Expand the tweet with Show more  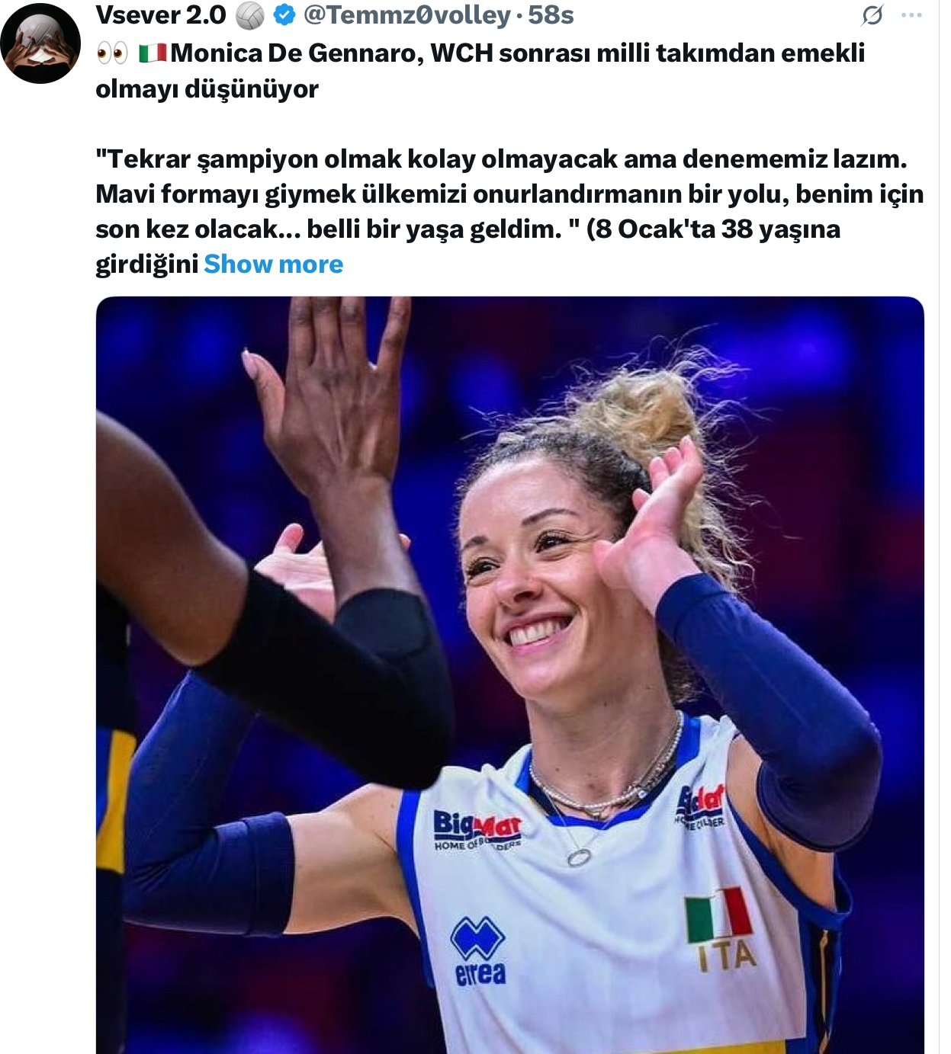(x=274, y=264)
